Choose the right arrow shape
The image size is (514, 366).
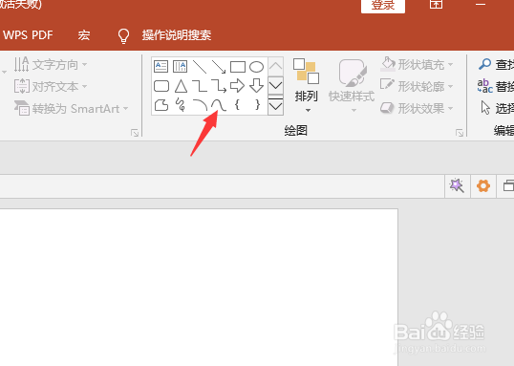click(237, 86)
